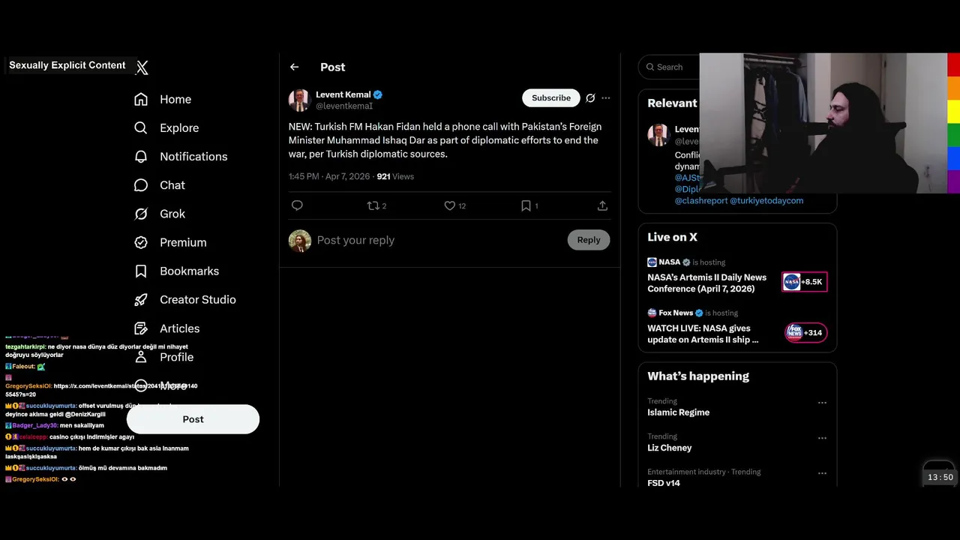Click GregorySeksiOl's x.com link in chat
Screen dimensions: 960x540
coord(101,390)
